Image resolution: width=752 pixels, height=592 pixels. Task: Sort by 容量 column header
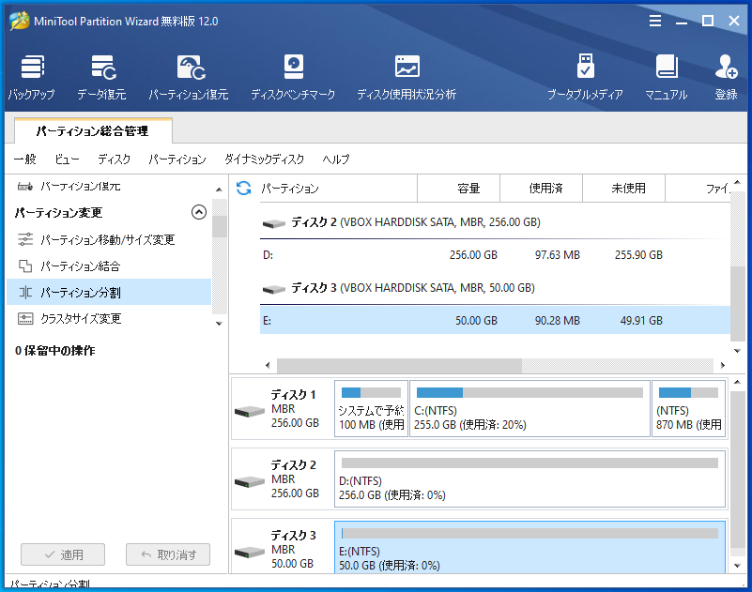click(459, 189)
